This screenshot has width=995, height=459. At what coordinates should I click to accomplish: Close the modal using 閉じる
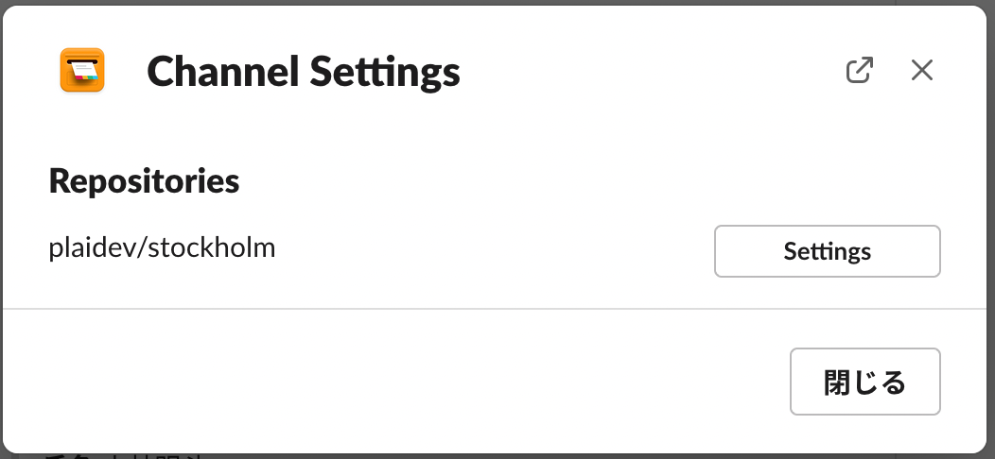click(864, 382)
